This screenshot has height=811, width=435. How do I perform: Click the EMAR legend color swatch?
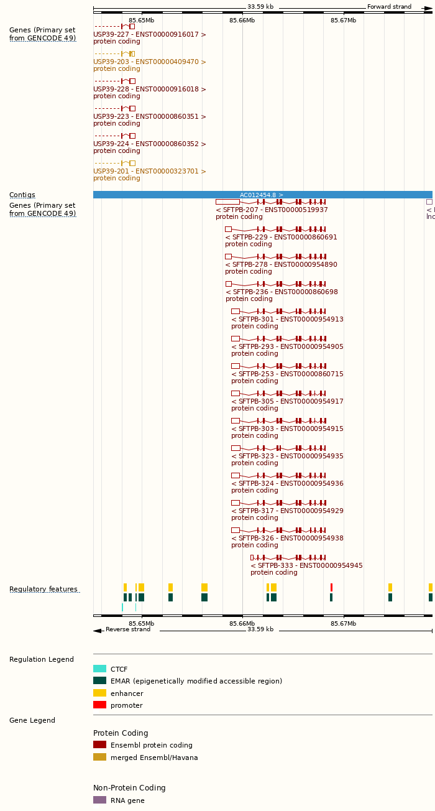[99, 681]
